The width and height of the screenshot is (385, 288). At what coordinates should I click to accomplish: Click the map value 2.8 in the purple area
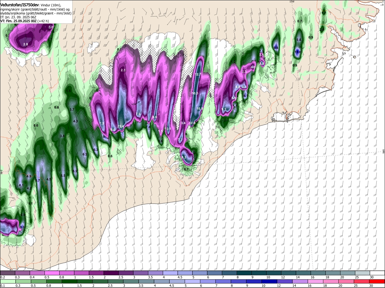click(26, 44)
